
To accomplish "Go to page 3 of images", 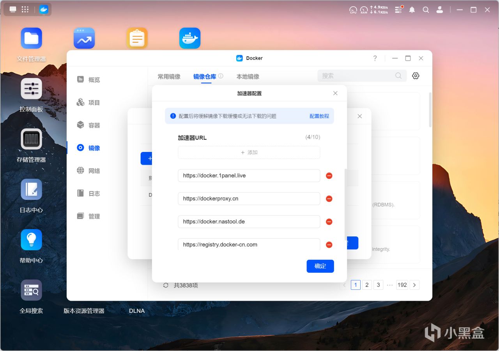I will 378,285.
